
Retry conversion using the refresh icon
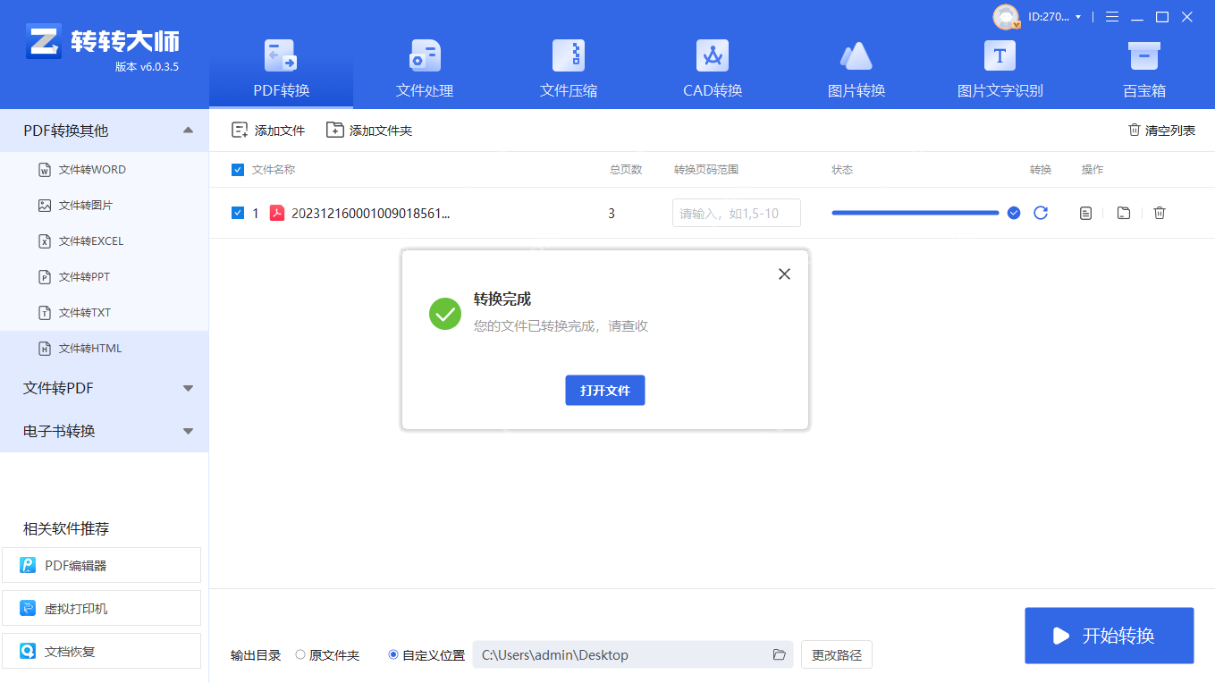pyautogui.click(x=1040, y=213)
